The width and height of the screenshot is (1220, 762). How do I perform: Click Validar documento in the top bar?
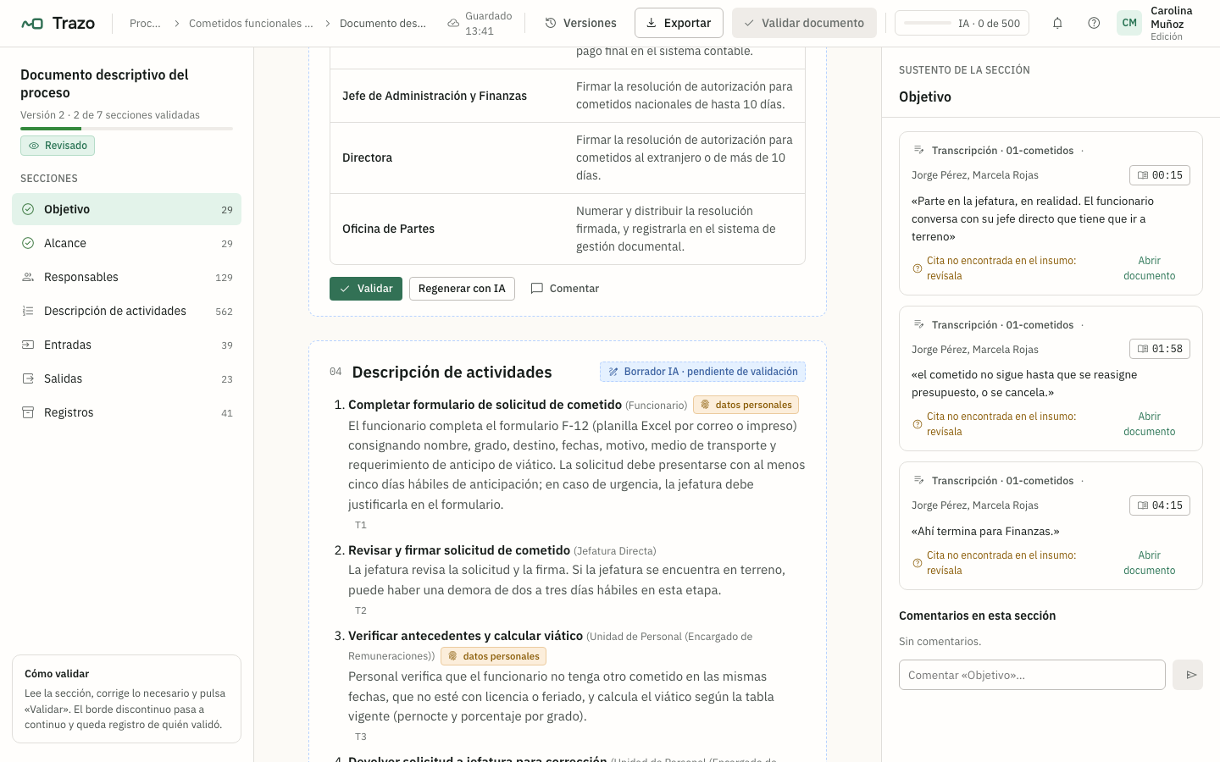coord(804,23)
